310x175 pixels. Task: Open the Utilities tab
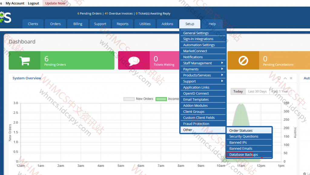tap(145, 24)
